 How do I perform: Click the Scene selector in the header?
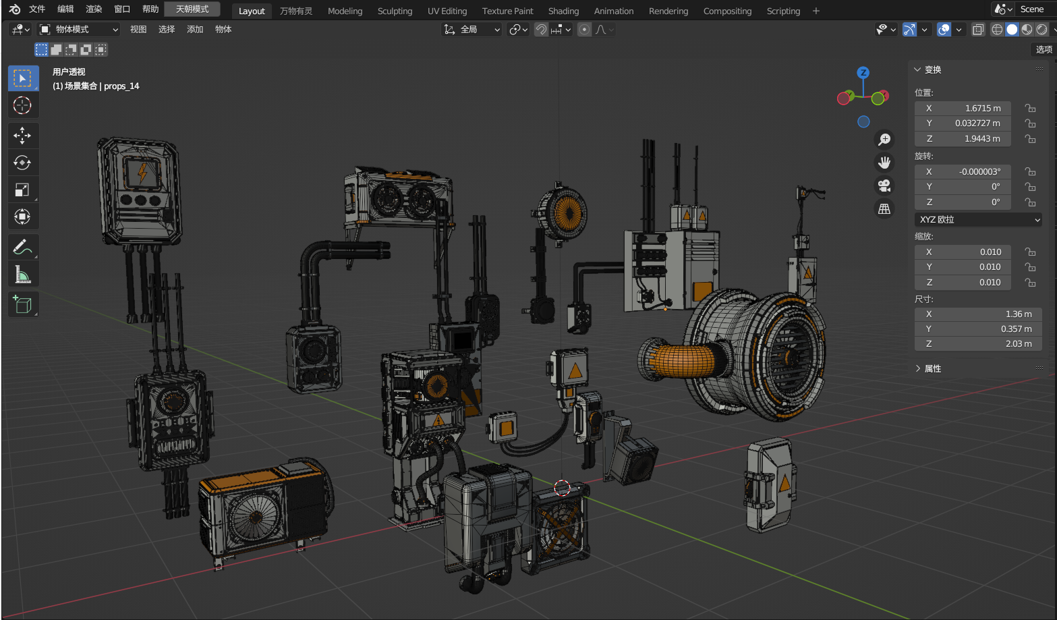coord(1032,9)
